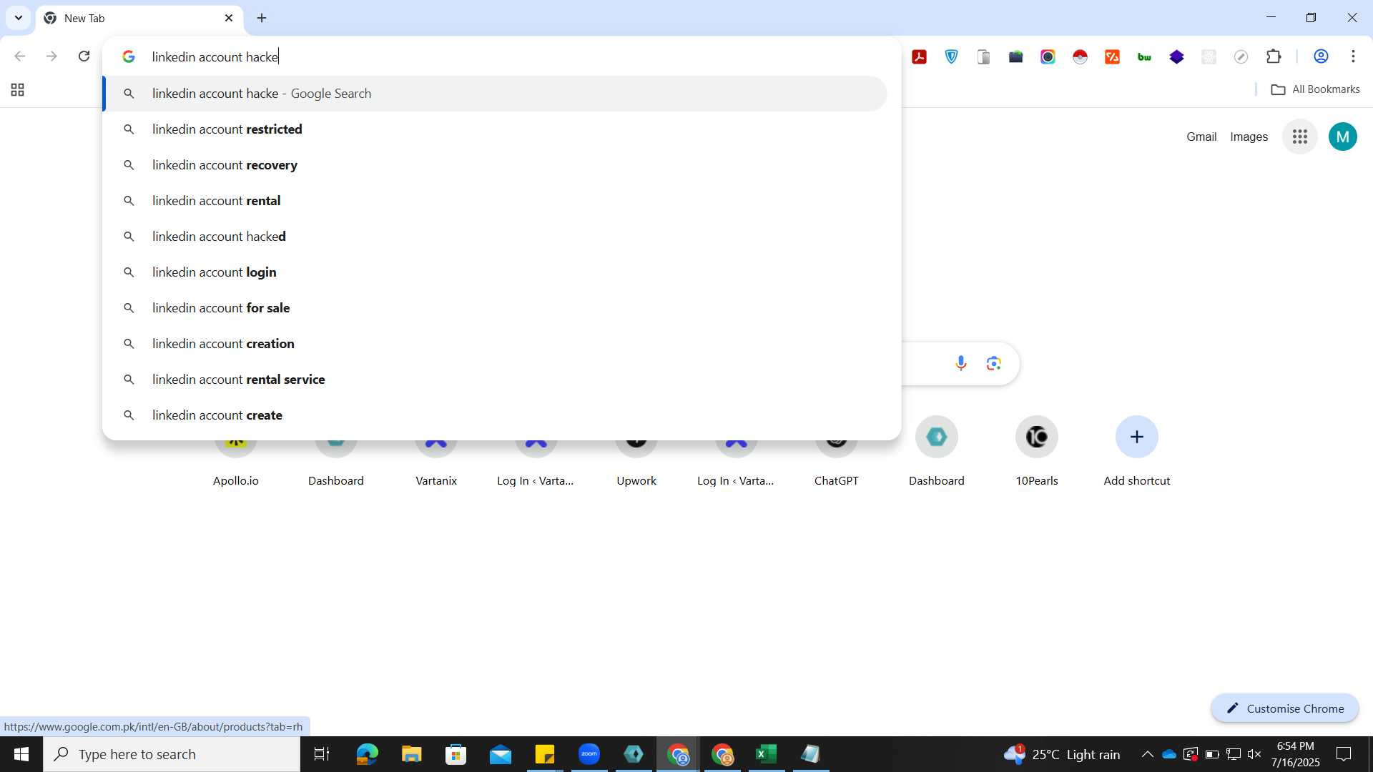Open the Extensions puzzle-piece menu

tap(1274, 56)
